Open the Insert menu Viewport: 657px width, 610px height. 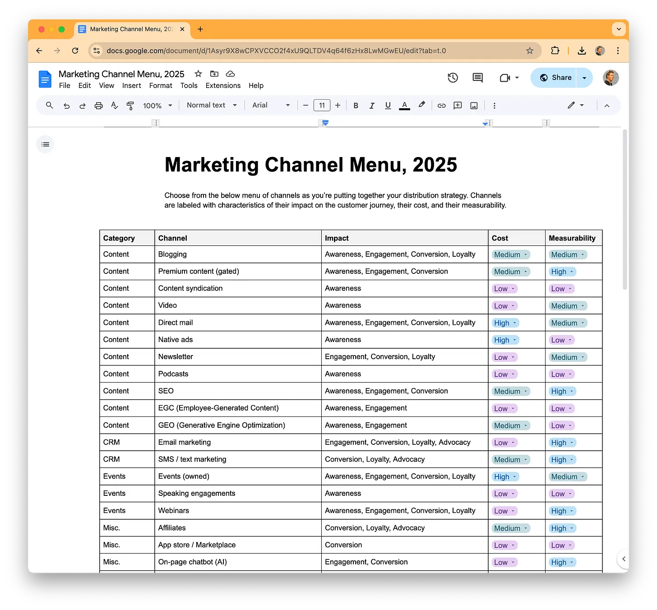click(131, 86)
